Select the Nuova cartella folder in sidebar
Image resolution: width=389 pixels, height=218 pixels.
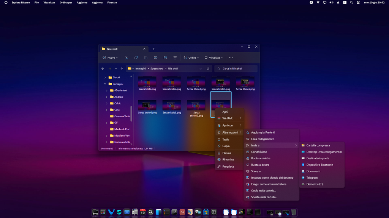point(120,142)
